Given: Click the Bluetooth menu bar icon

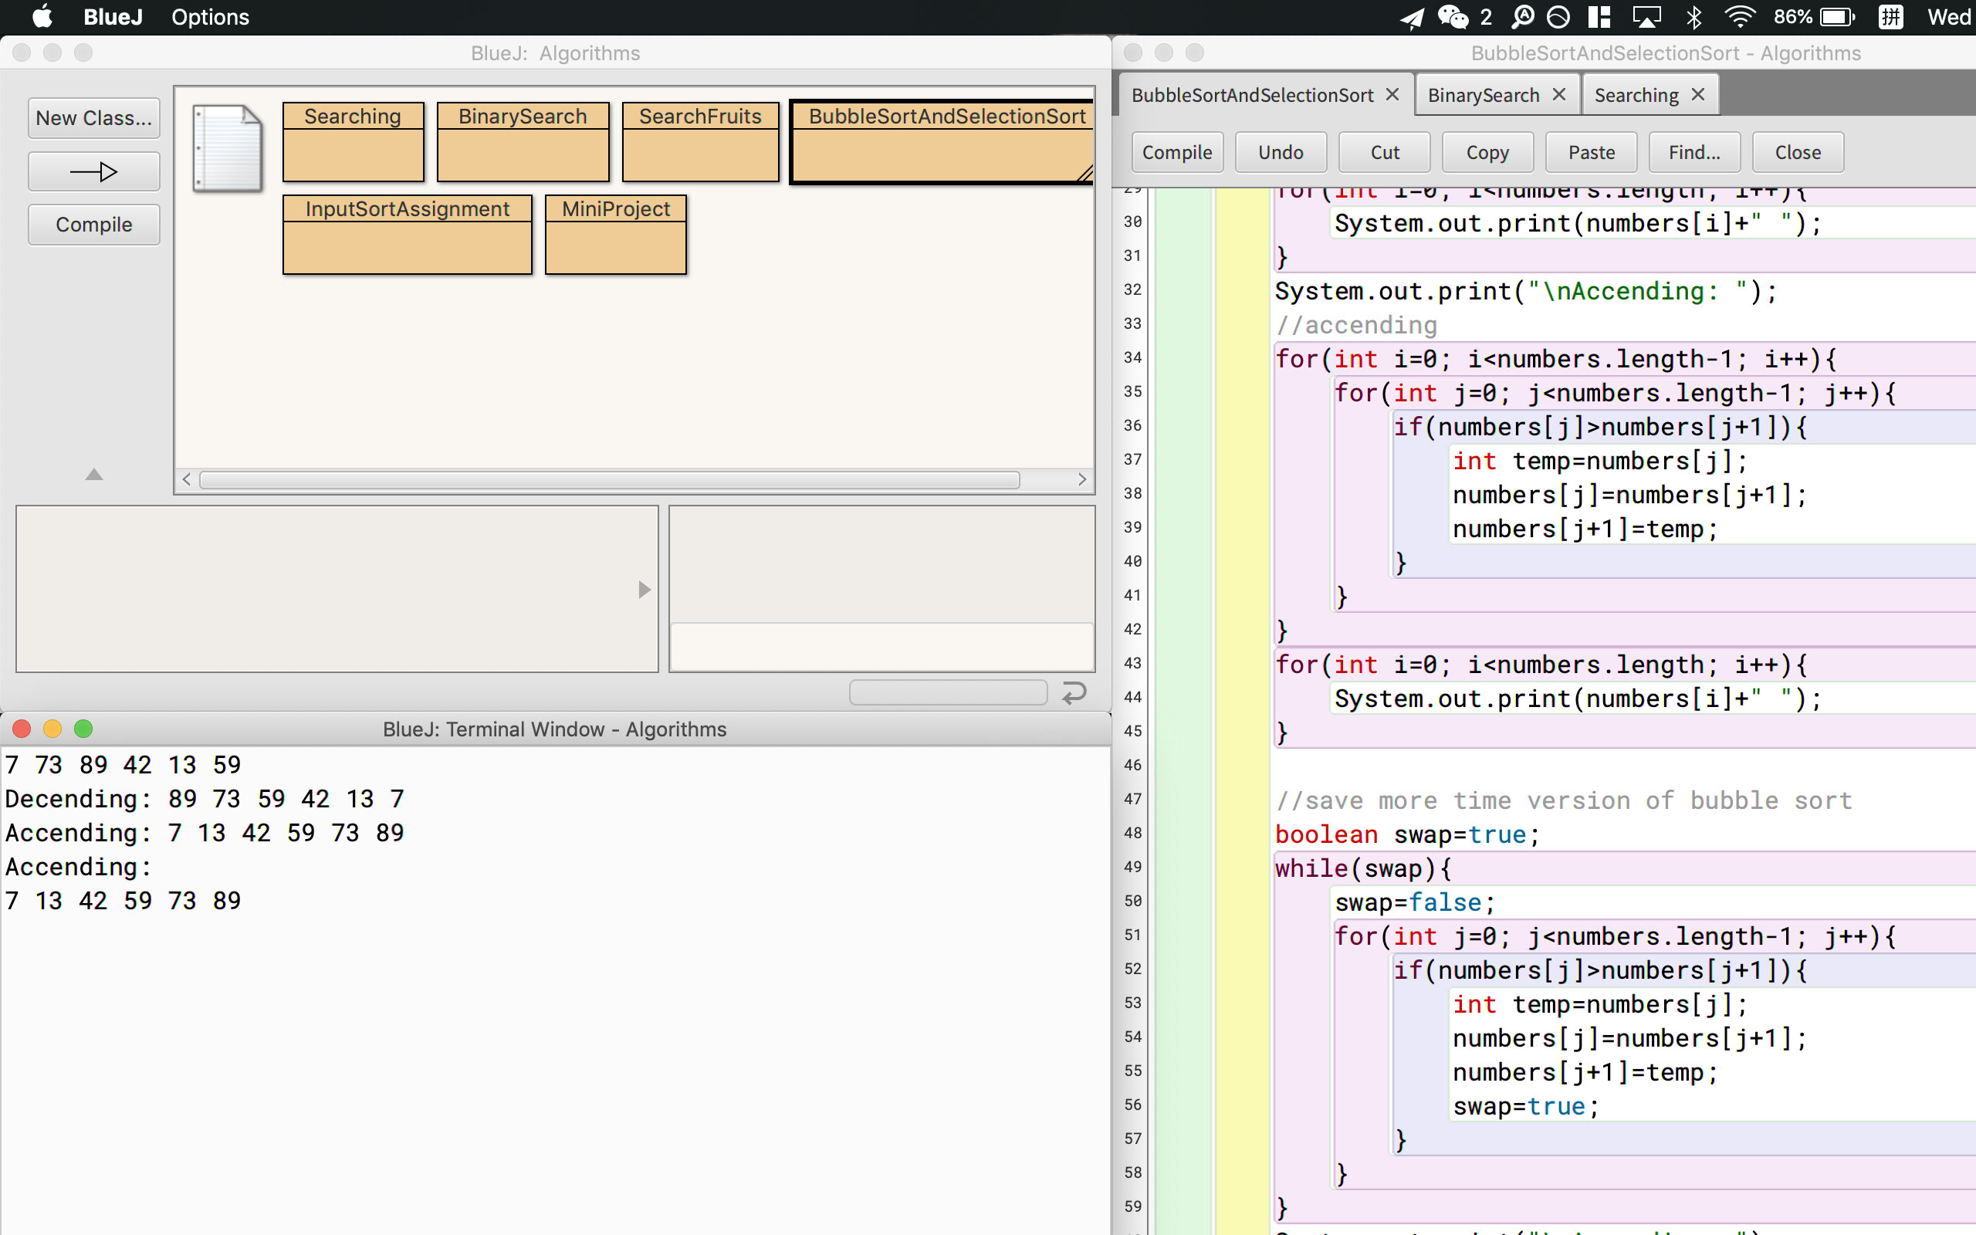Looking at the screenshot, I should (x=1693, y=17).
